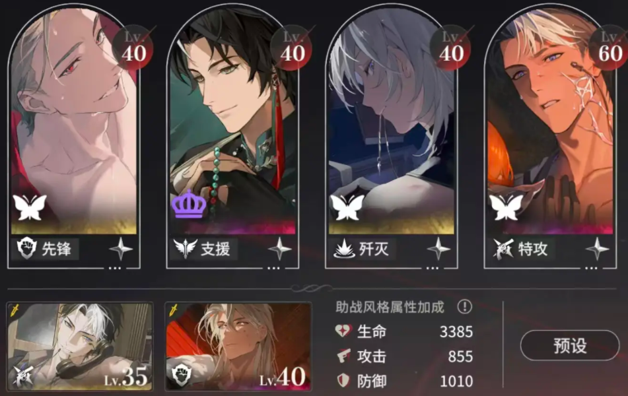Open the 预设 preset button
This screenshot has height=396, width=628.
[570, 346]
